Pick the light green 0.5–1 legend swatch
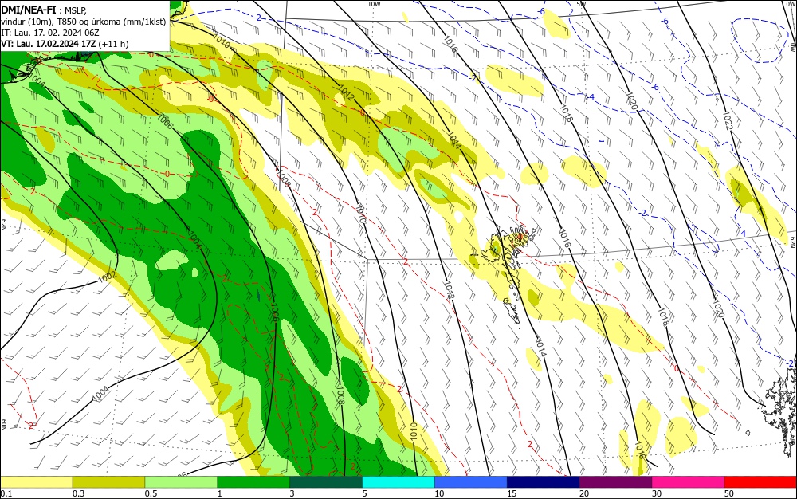 point(181,482)
